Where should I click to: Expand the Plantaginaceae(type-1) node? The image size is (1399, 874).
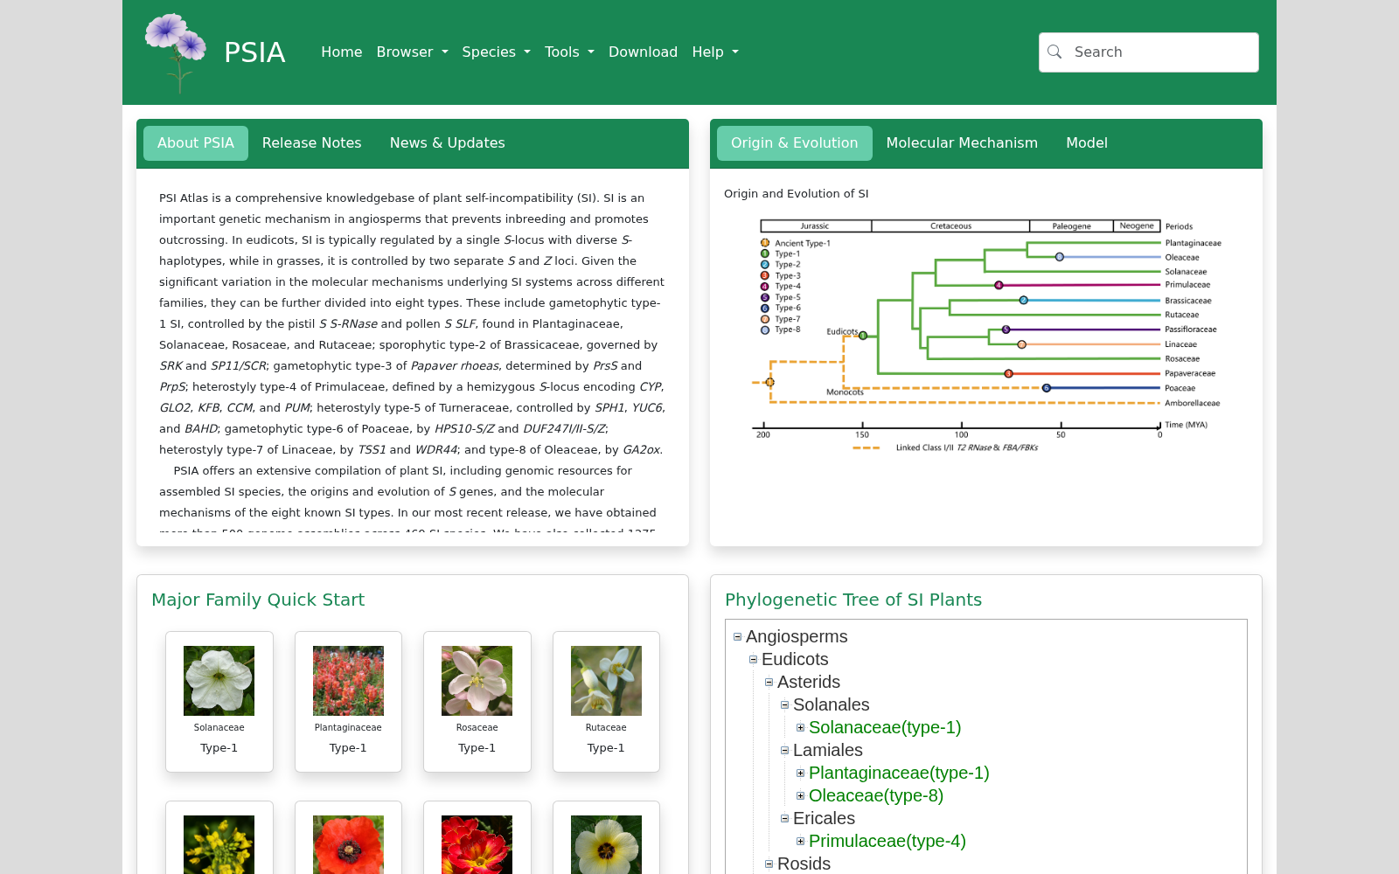(x=800, y=773)
